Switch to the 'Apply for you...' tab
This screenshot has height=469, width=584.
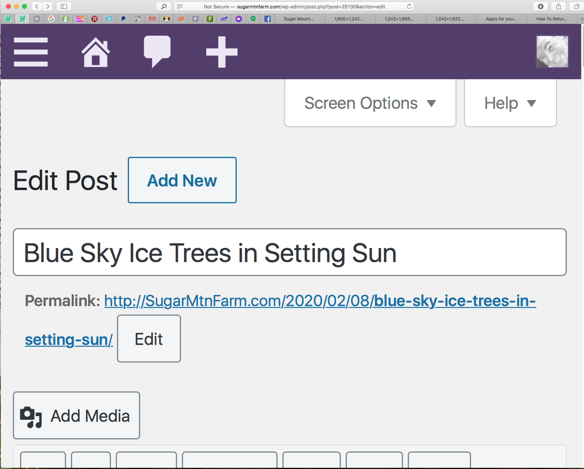(501, 19)
